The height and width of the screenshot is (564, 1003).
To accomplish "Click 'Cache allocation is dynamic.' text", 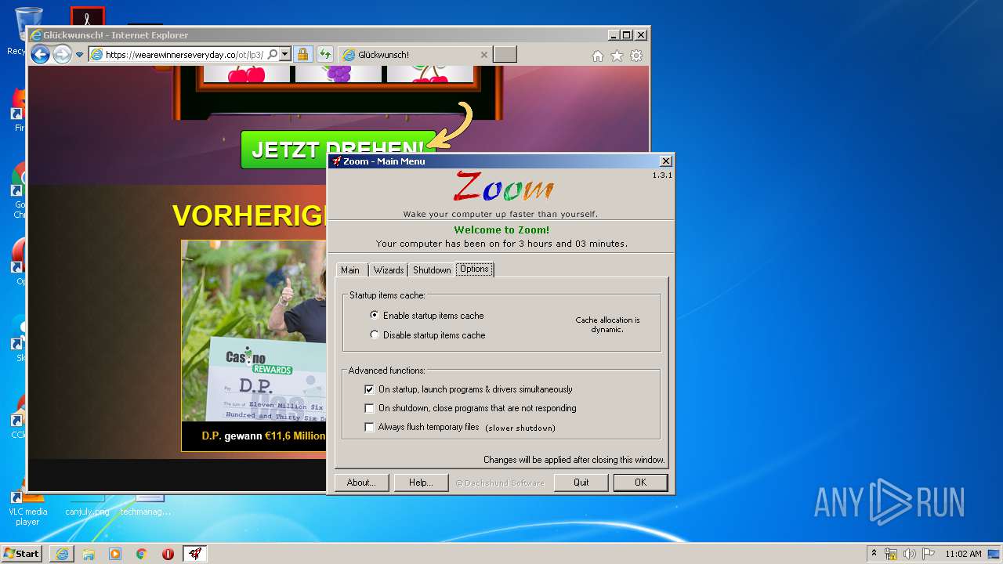I will (607, 324).
